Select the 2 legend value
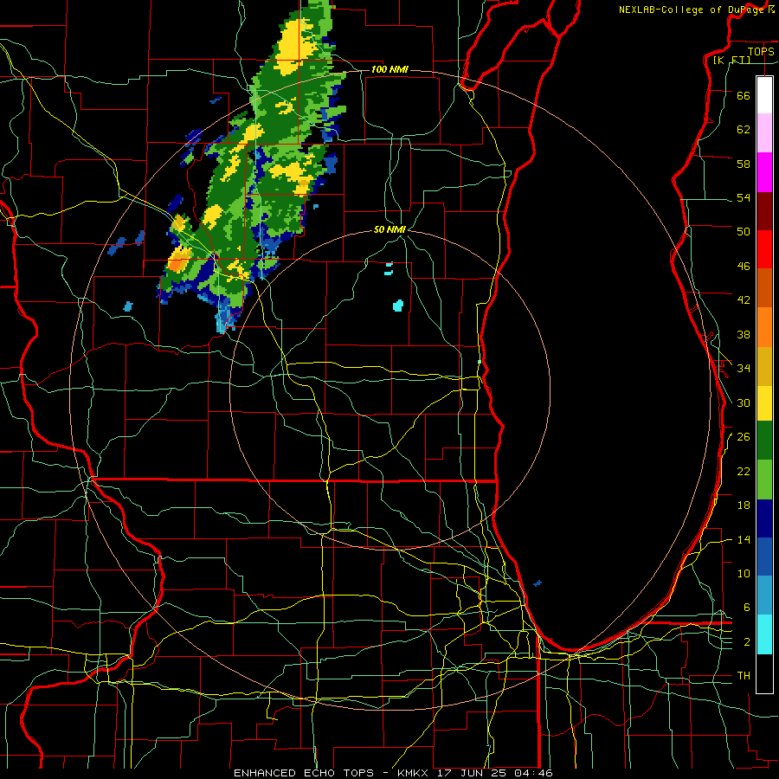 [747, 642]
